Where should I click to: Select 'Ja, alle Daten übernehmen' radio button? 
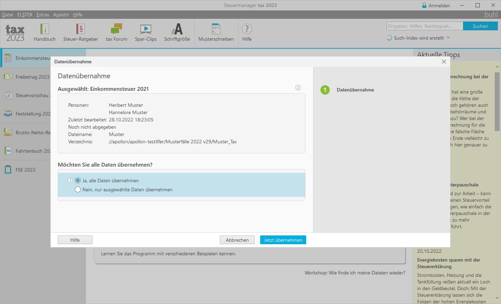pos(78,181)
